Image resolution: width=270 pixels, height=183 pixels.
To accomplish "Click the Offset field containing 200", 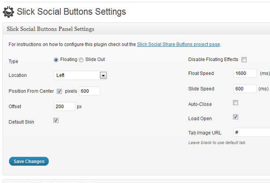I will tap(64, 106).
